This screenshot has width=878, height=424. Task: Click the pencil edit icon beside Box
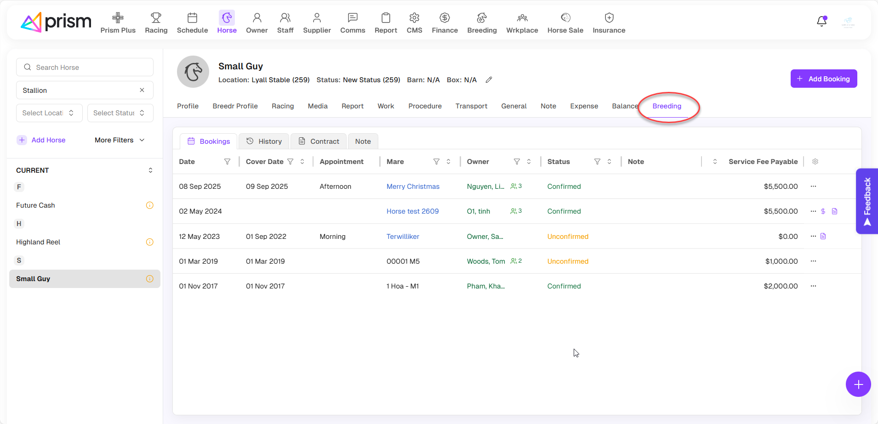pyautogui.click(x=489, y=80)
